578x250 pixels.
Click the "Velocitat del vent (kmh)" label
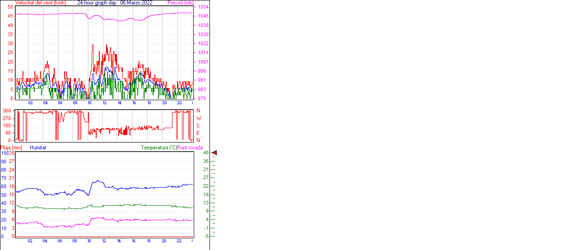(40, 3)
